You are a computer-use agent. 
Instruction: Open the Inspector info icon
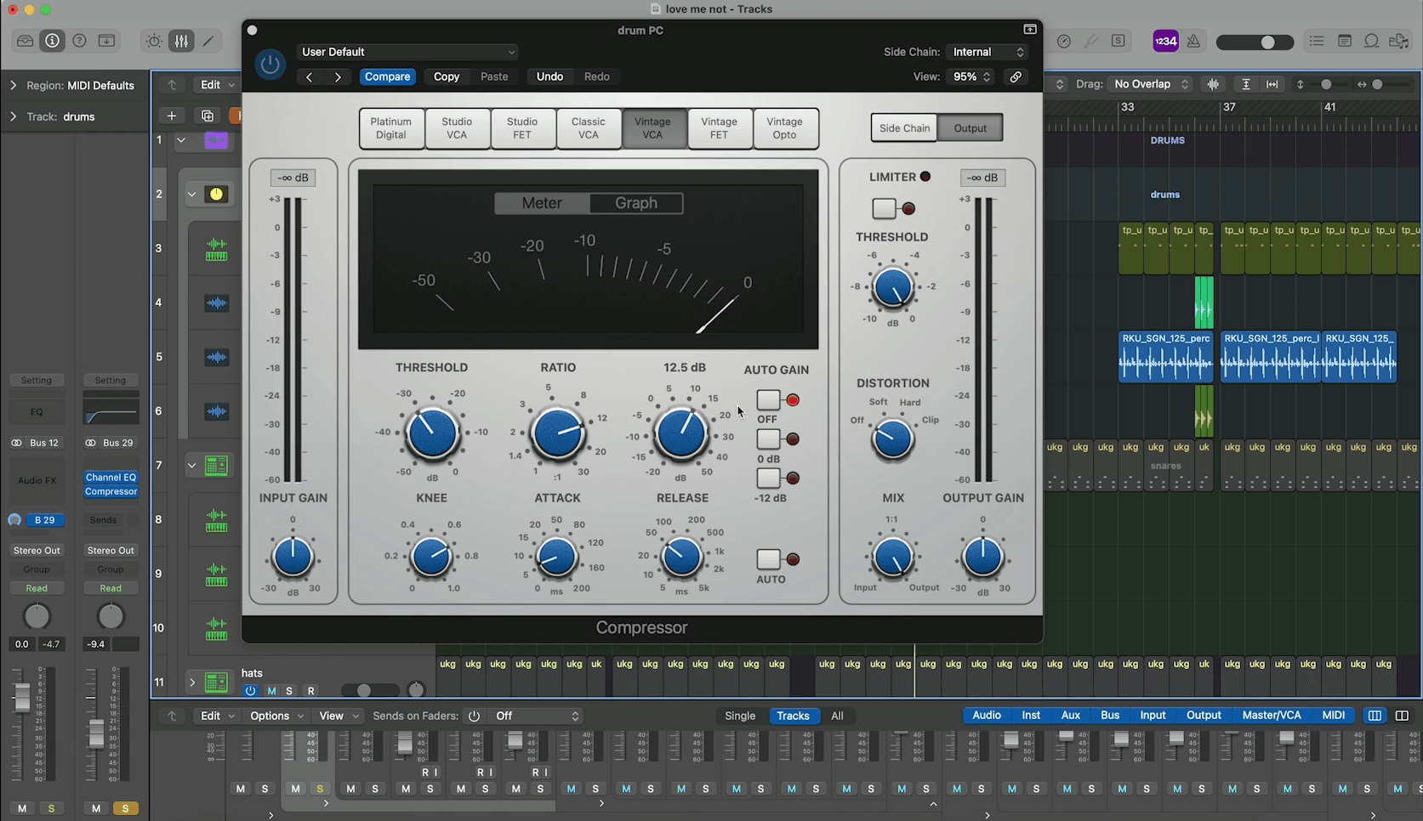click(53, 41)
